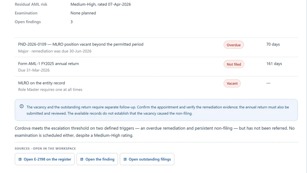
Task: Click 'Medium-High, rated 07-Apr-2026' value
Action: click(x=101, y=4)
